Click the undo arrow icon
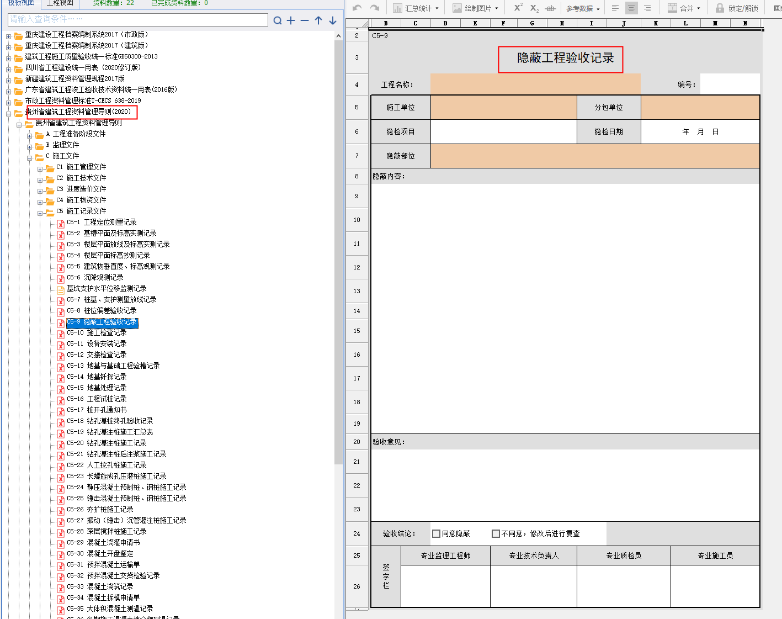Viewport: 782px width, 619px height. tap(357, 8)
